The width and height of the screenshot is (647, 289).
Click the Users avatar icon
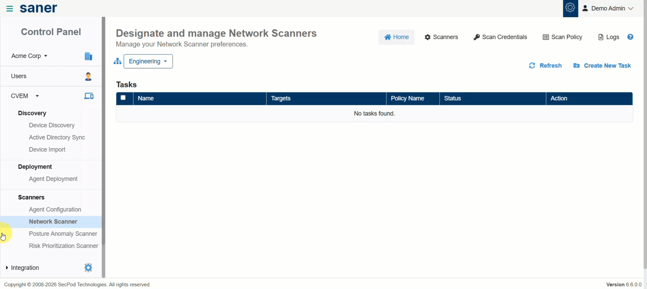tap(88, 76)
